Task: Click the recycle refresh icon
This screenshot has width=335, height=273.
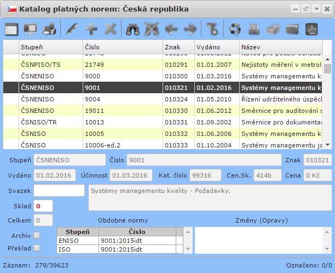Action: click(235, 29)
